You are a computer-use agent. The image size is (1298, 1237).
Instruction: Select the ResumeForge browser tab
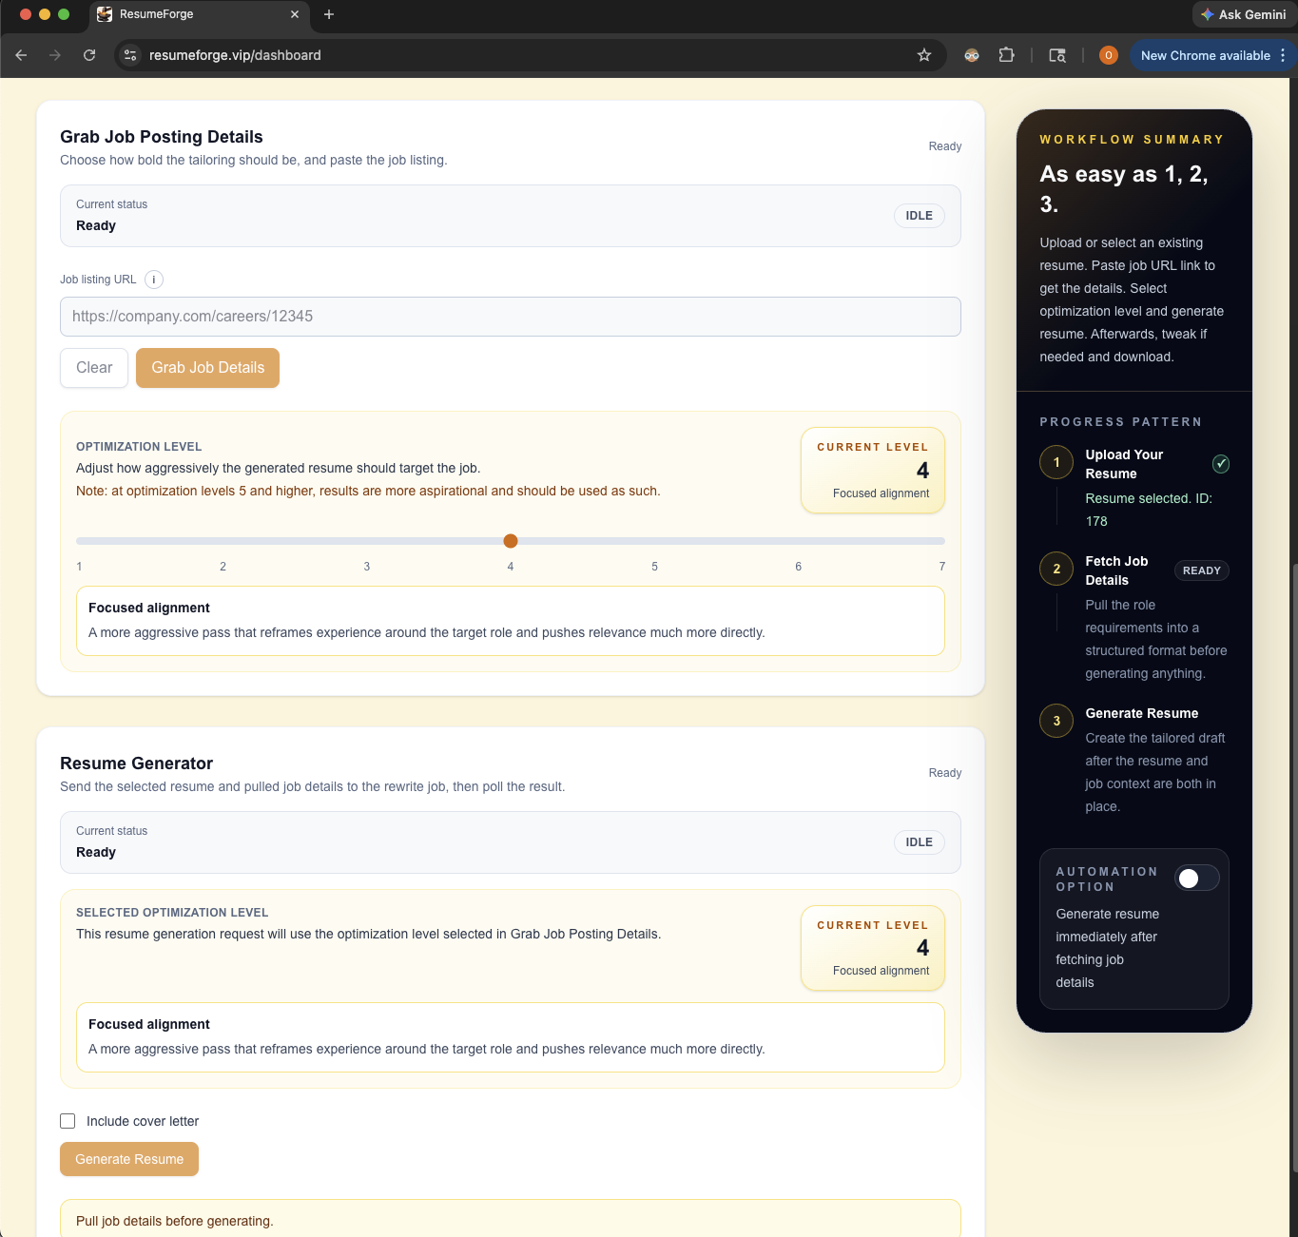(200, 14)
